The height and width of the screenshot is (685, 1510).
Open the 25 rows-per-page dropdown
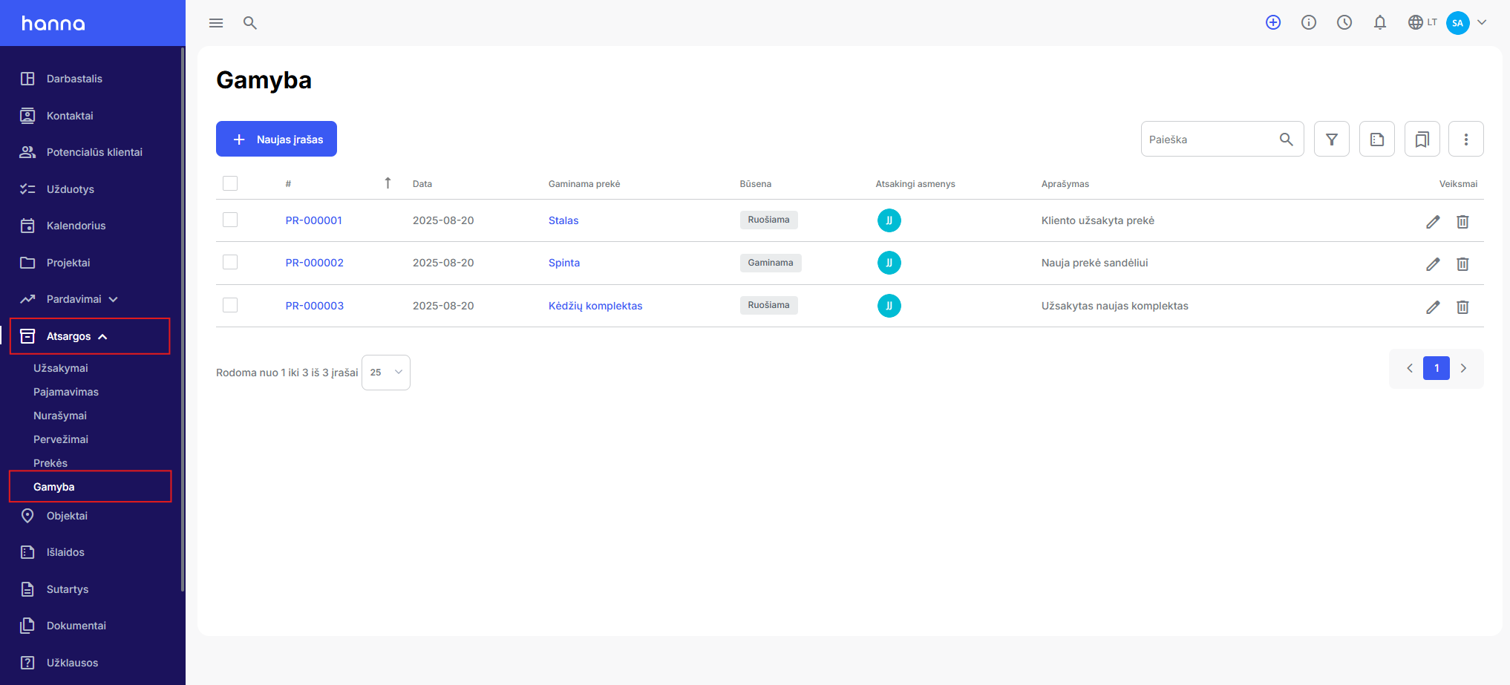[386, 373]
